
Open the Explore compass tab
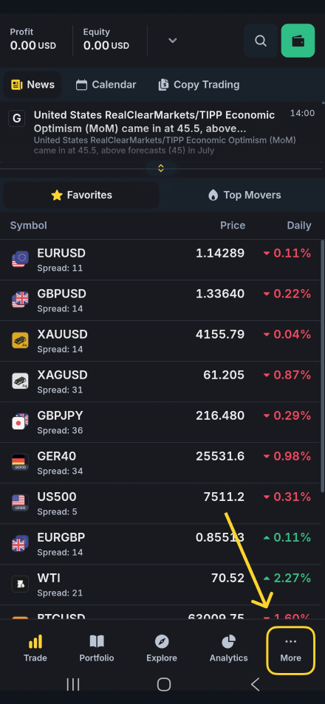pyautogui.click(x=162, y=649)
